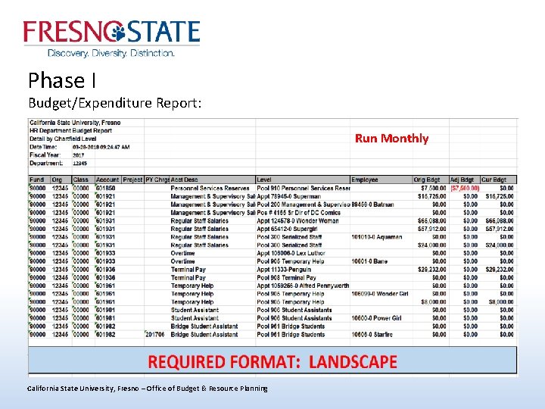
Task: Click the Fresno State logo
Action: click(x=111, y=39)
